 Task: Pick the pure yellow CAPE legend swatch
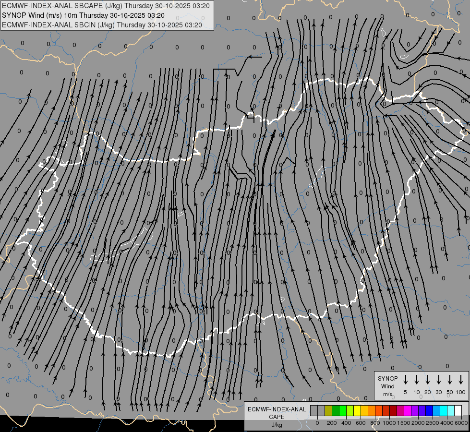pos(357,410)
